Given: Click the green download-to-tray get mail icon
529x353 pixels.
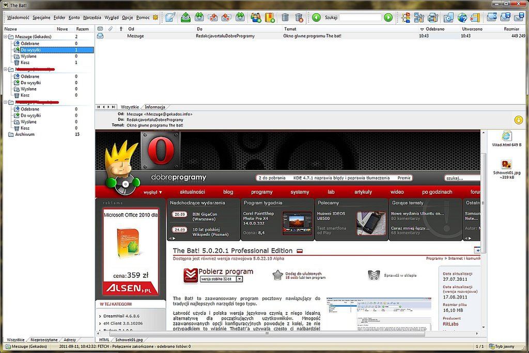Looking at the screenshot, I should [x=185, y=17].
